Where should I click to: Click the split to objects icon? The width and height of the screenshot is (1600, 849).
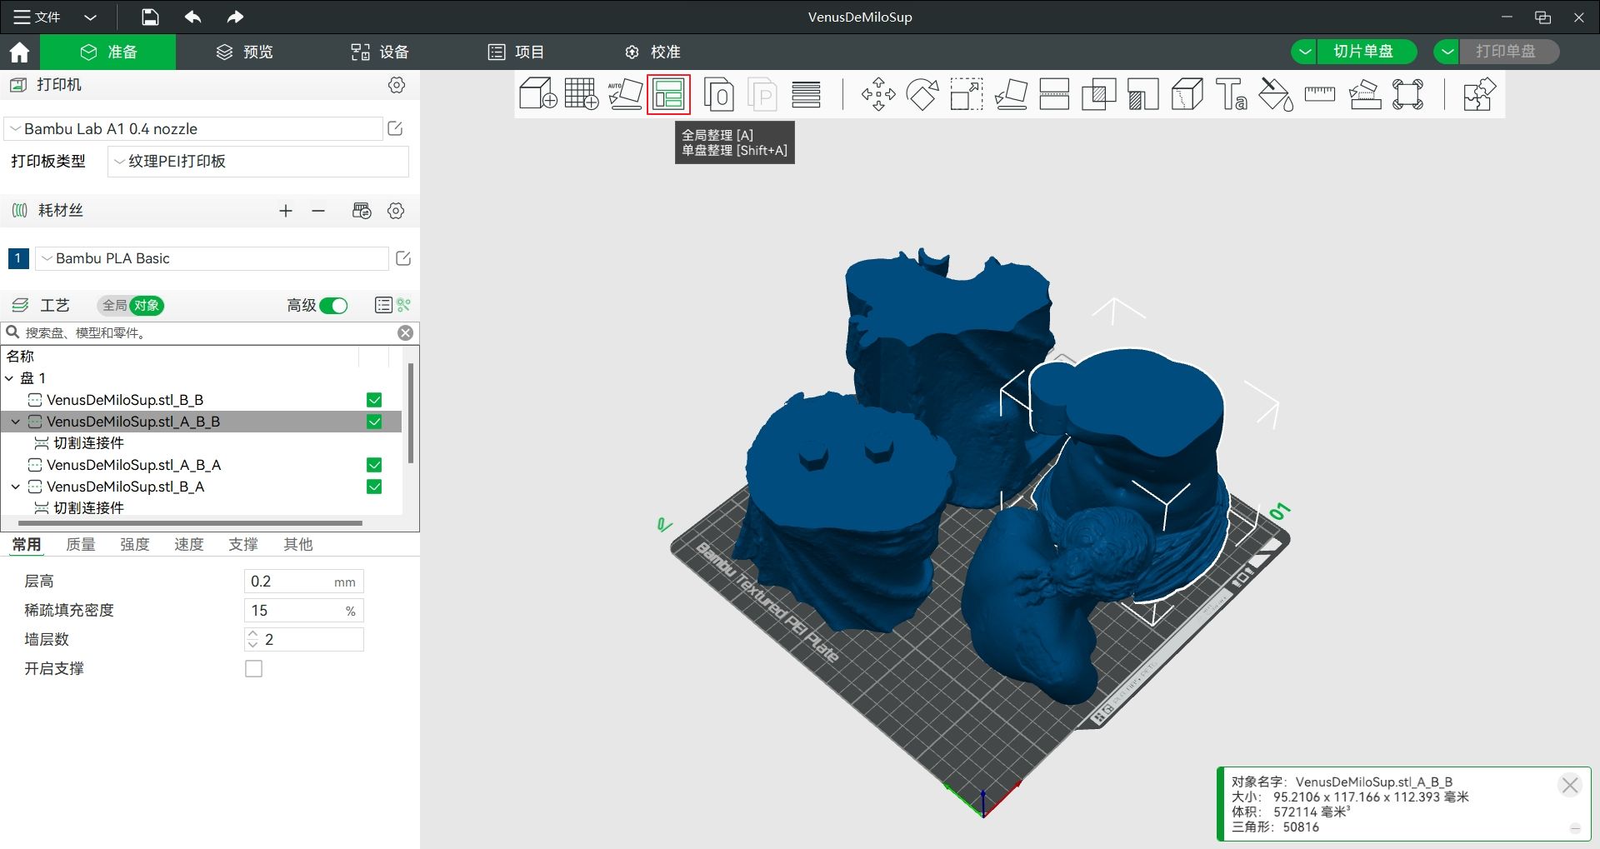click(x=718, y=94)
